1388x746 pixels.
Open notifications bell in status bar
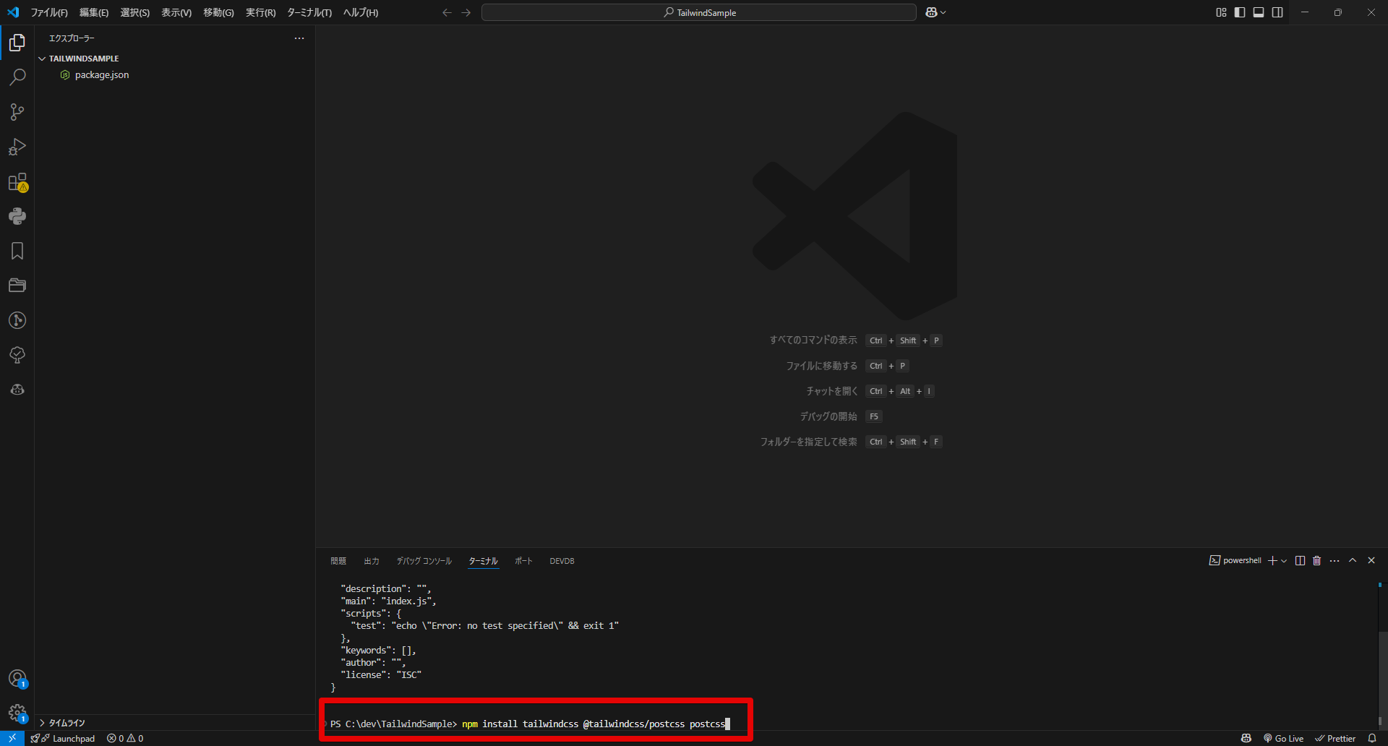(1372, 738)
